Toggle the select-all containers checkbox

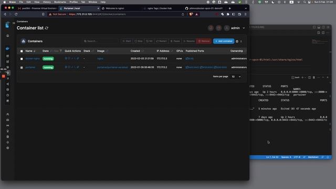click(22, 51)
